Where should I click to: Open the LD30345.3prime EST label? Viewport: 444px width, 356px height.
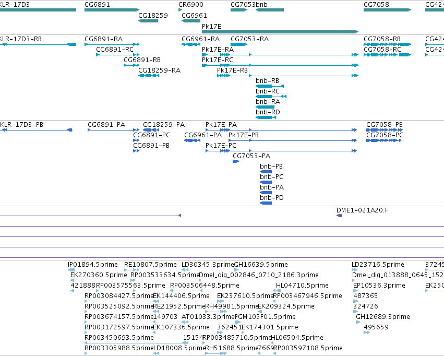click(x=208, y=265)
